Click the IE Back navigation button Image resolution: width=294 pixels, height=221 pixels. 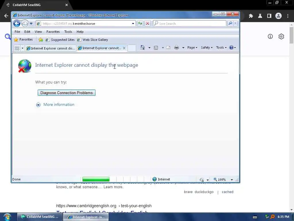point(17,24)
